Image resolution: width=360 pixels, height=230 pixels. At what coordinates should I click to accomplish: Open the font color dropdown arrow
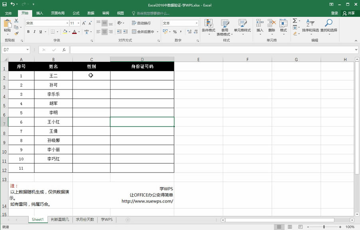coord(78,31)
